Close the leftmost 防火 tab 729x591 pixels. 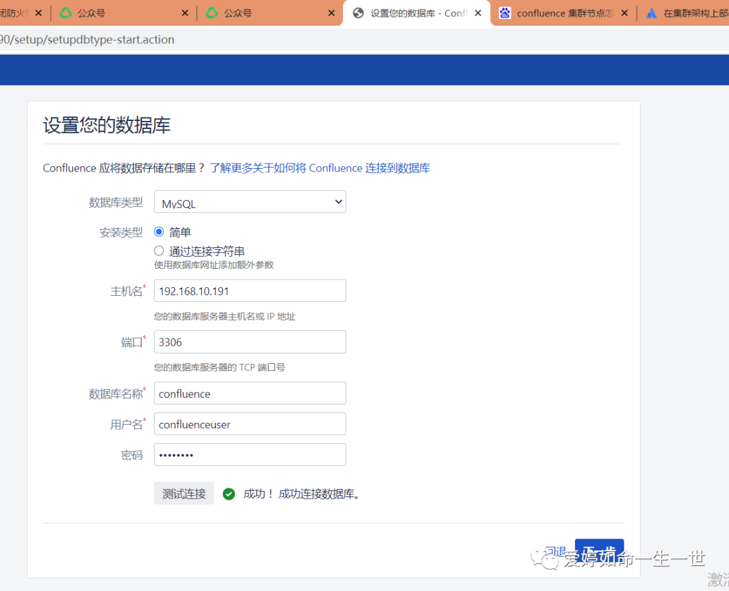click(38, 13)
